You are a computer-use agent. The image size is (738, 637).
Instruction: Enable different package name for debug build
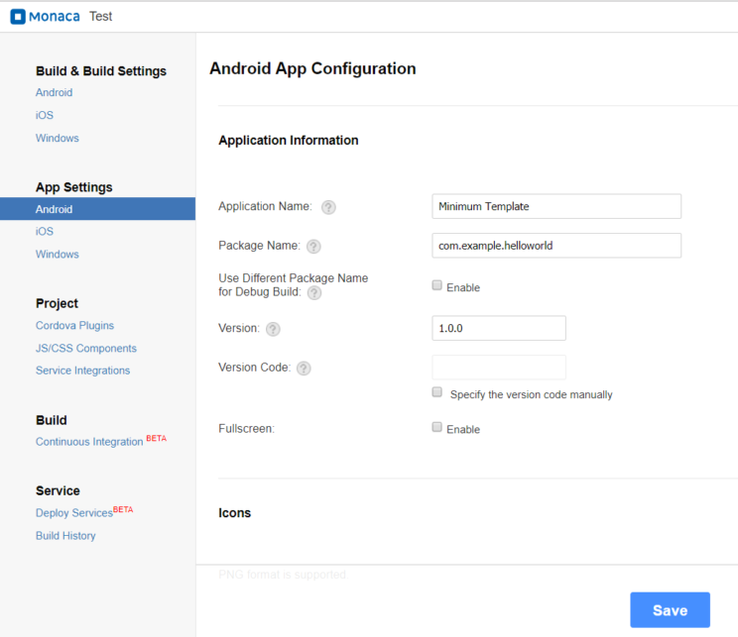pyautogui.click(x=436, y=285)
